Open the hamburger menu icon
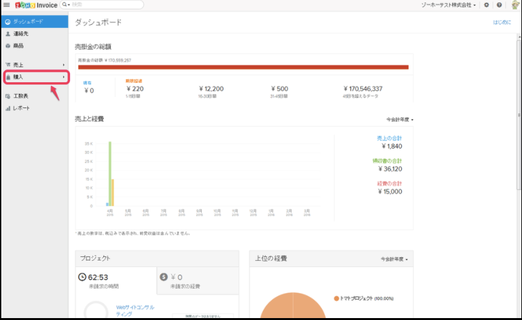Image resolution: width=522 pixels, height=320 pixels. (6, 4)
